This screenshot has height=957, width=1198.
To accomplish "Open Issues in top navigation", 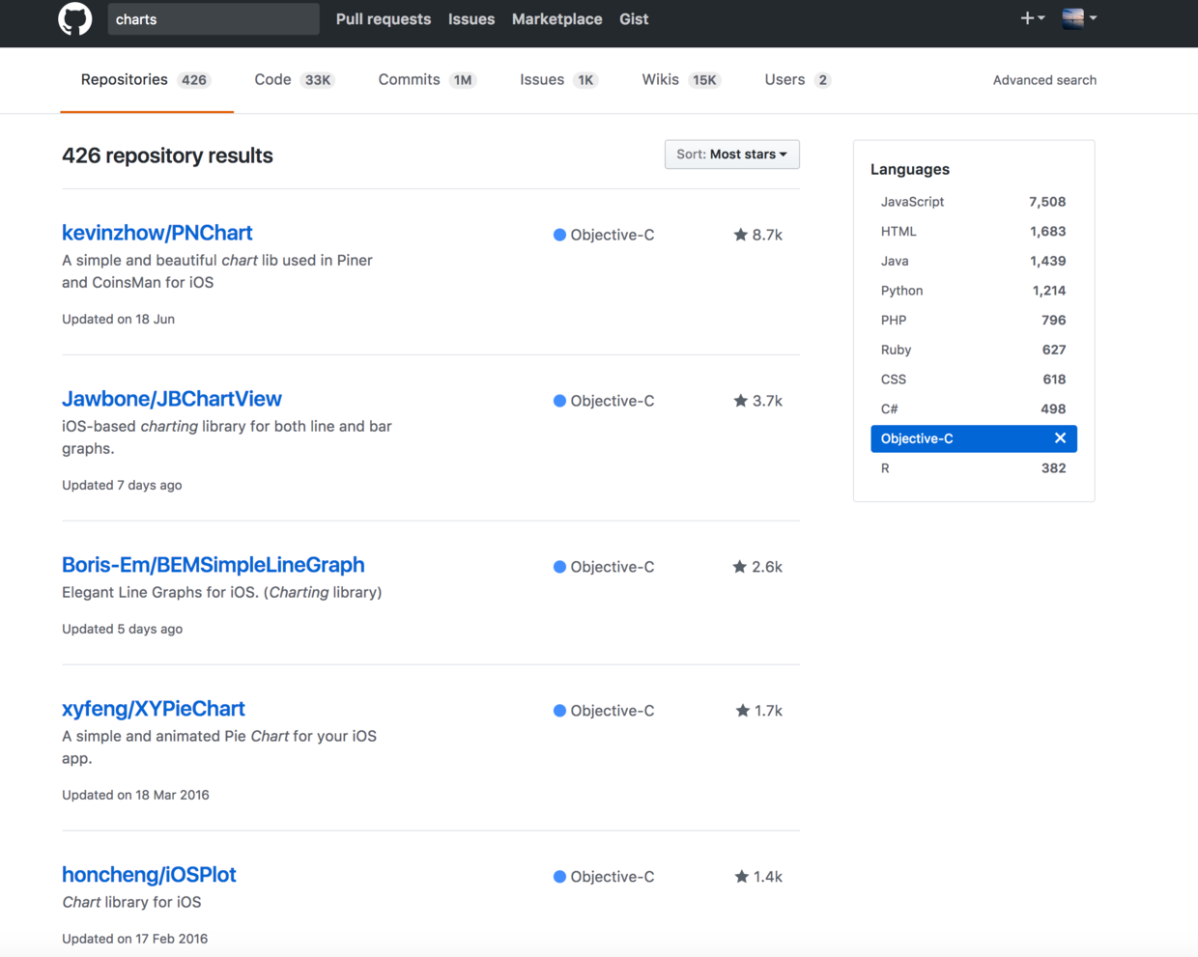I will 471,18.
